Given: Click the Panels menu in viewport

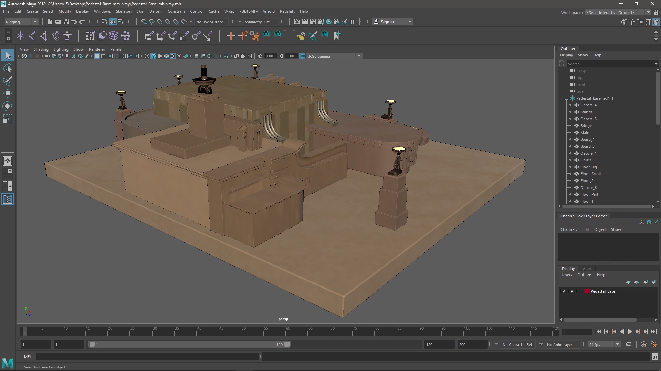Looking at the screenshot, I should (x=115, y=49).
